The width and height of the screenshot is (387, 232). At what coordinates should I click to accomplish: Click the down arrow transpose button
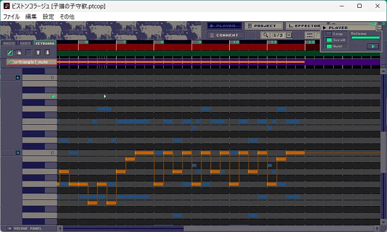(47, 52)
